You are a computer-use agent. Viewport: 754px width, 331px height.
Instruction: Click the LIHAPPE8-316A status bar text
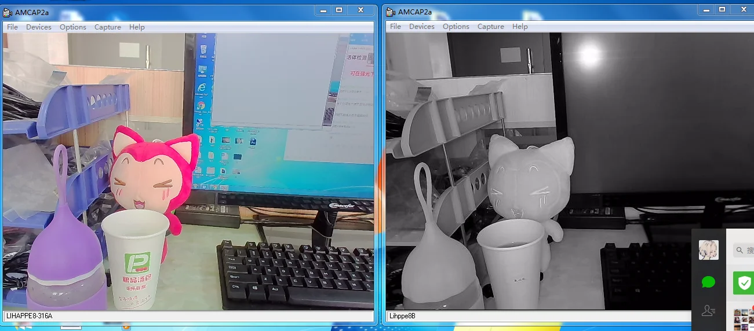pyautogui.click(x=29, y=316)
